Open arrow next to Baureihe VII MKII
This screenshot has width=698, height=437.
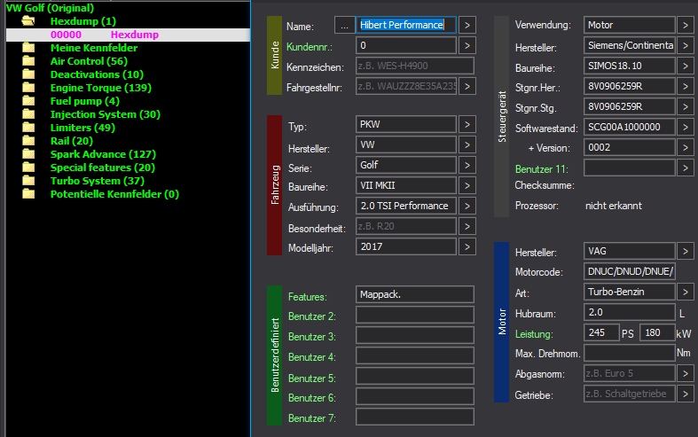pos(467,185)
